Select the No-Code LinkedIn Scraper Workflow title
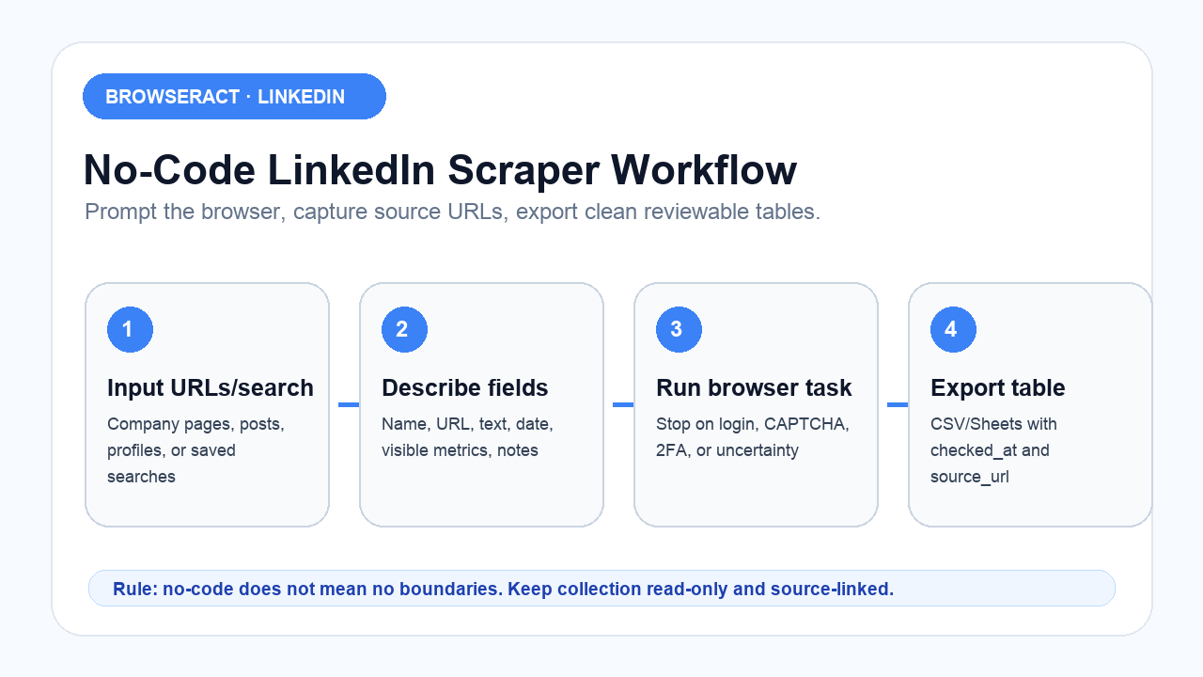 pyautogui.click(x=440, y=171)
